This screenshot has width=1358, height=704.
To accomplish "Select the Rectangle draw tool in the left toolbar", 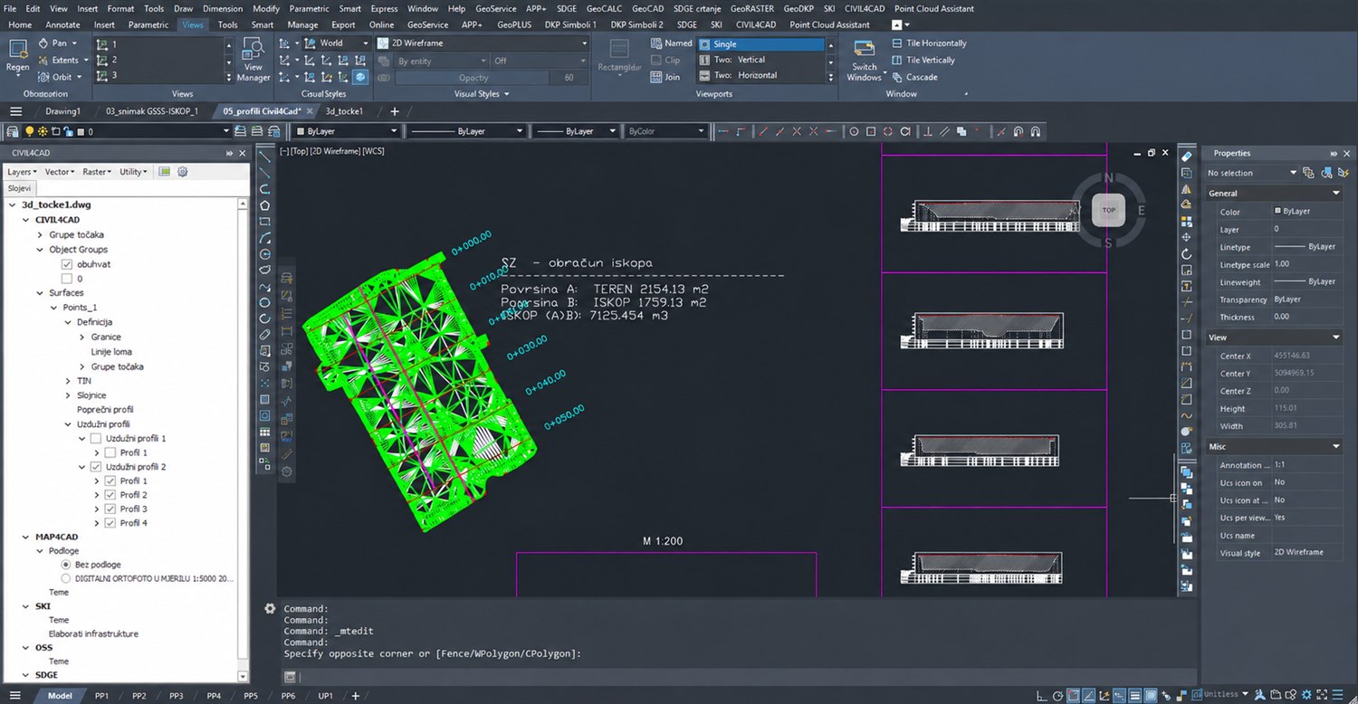I will pos(265,222).
